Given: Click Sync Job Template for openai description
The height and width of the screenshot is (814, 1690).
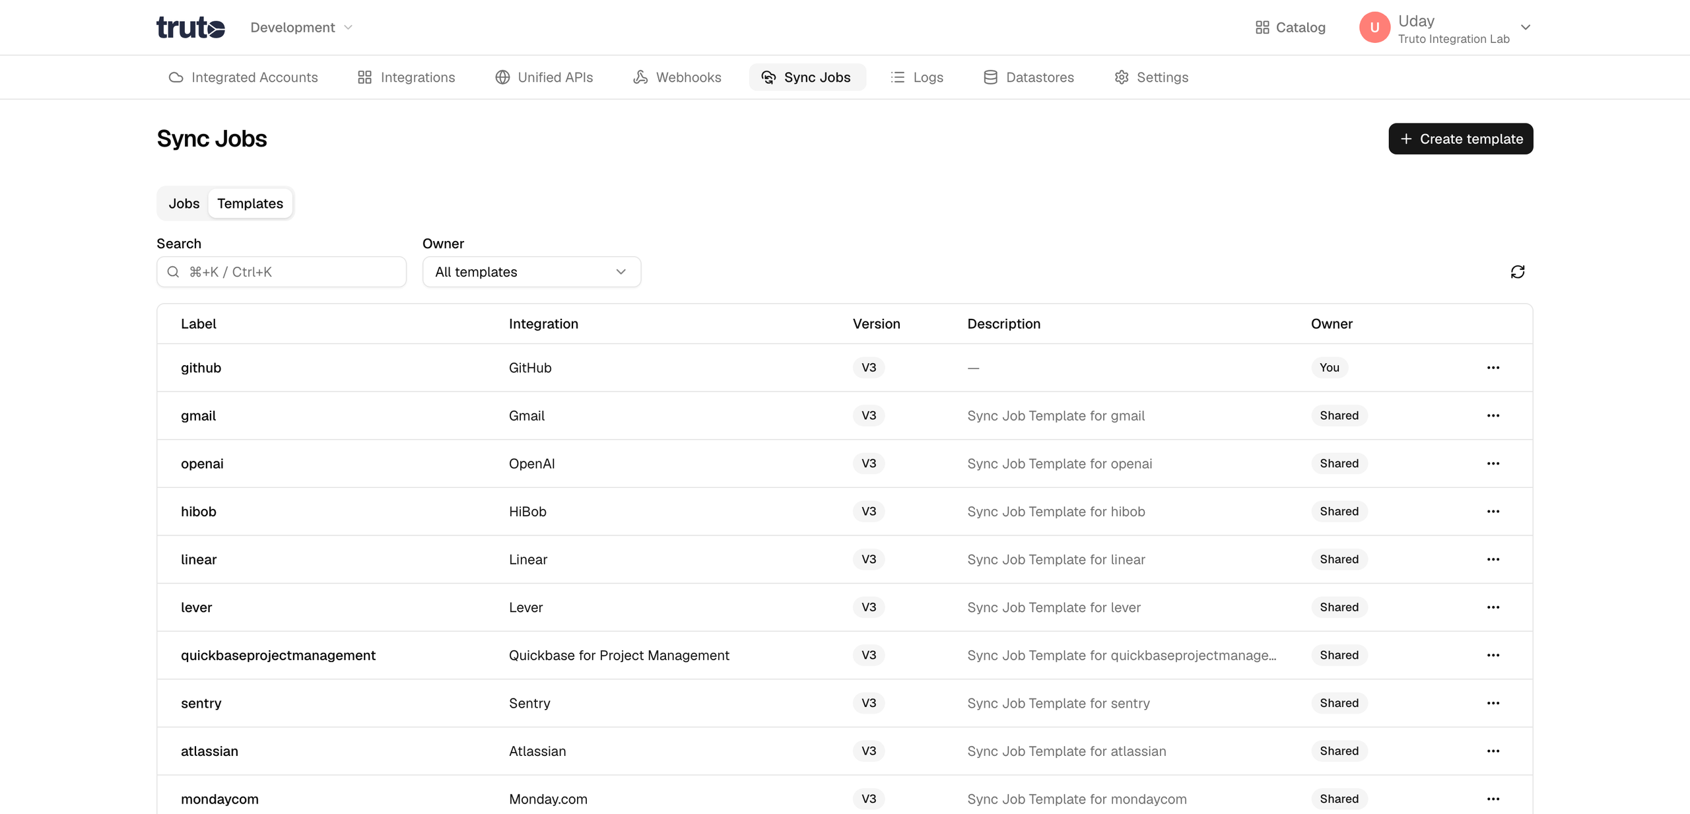Looking at the screenshot, I should [x=1060, y=463].
